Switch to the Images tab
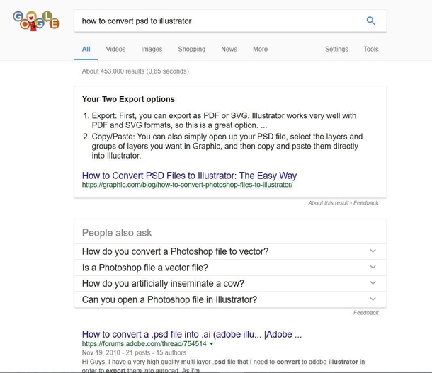 click(x=152, y=49)
